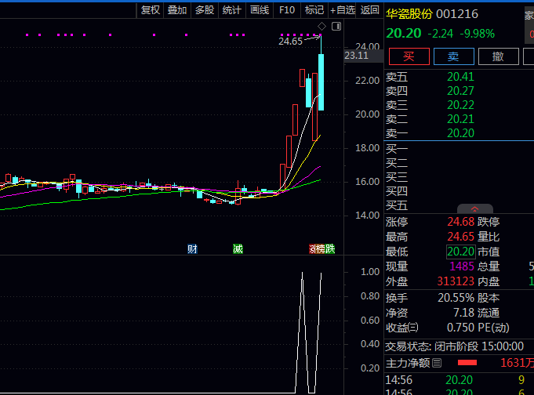The width and height of the screenshot is (534, 395).
Task: Click the boxed 最低 value 20.20
Action: [461, 252]
